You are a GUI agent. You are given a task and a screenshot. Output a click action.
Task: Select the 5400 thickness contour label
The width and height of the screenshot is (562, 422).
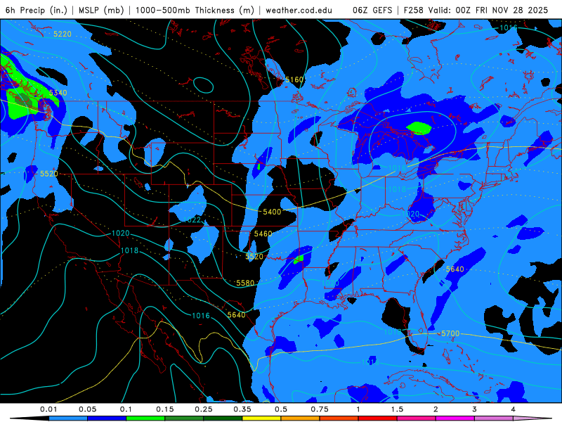[x=272, y=212]
